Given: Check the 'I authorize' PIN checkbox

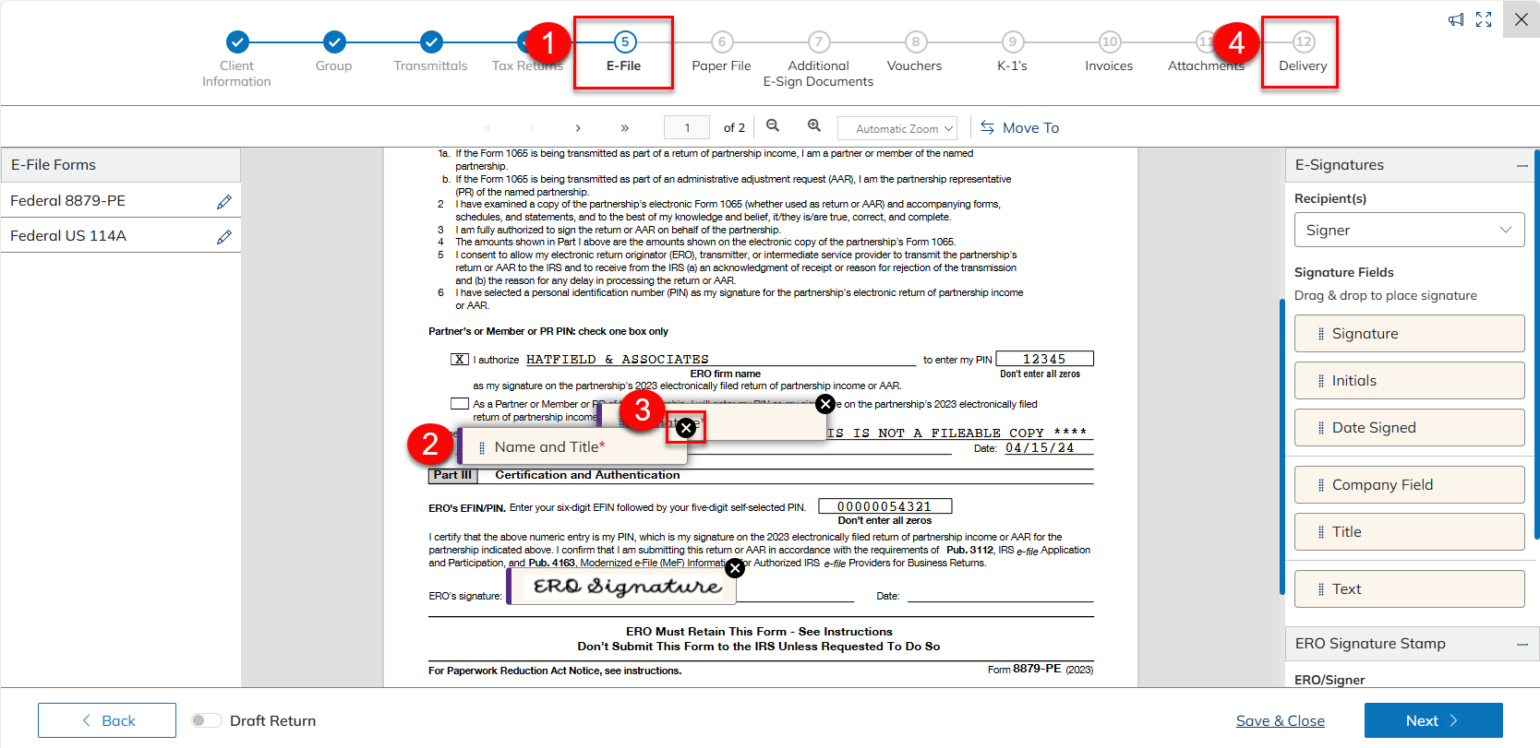Looking at the screenshot, I should coord(460,360).
